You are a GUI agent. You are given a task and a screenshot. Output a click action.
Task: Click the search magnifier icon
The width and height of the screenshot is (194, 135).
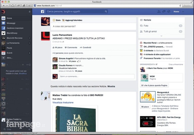click(x=106, y=11)
